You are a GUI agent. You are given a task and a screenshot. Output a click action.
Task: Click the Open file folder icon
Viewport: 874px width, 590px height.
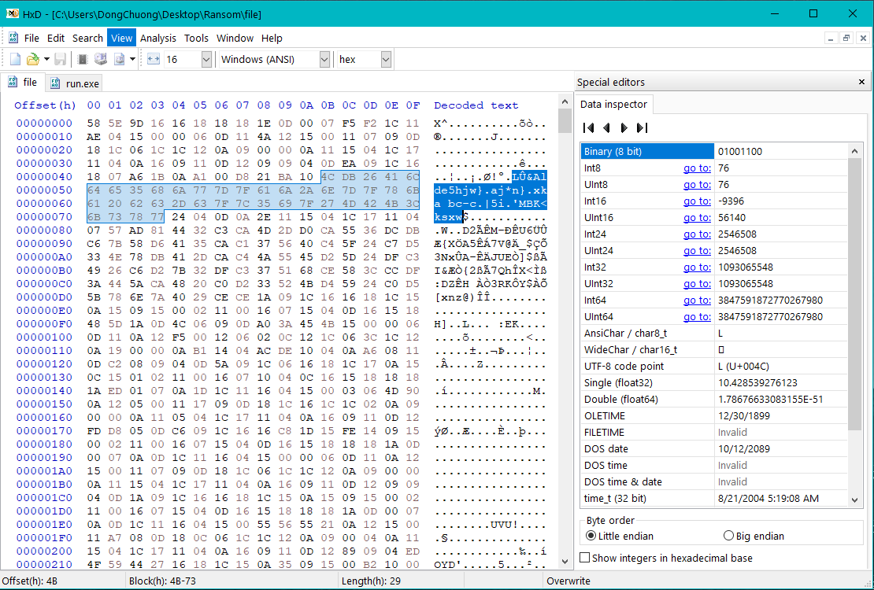click(x=33, y=59)
